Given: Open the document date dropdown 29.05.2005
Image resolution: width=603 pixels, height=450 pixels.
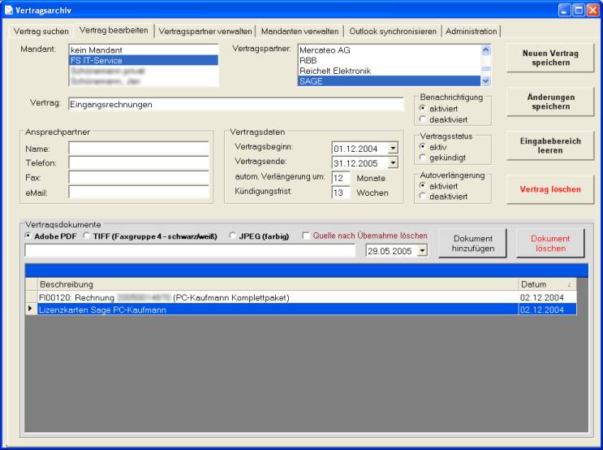Looking at the screenshot, I should tap(421, 251).
